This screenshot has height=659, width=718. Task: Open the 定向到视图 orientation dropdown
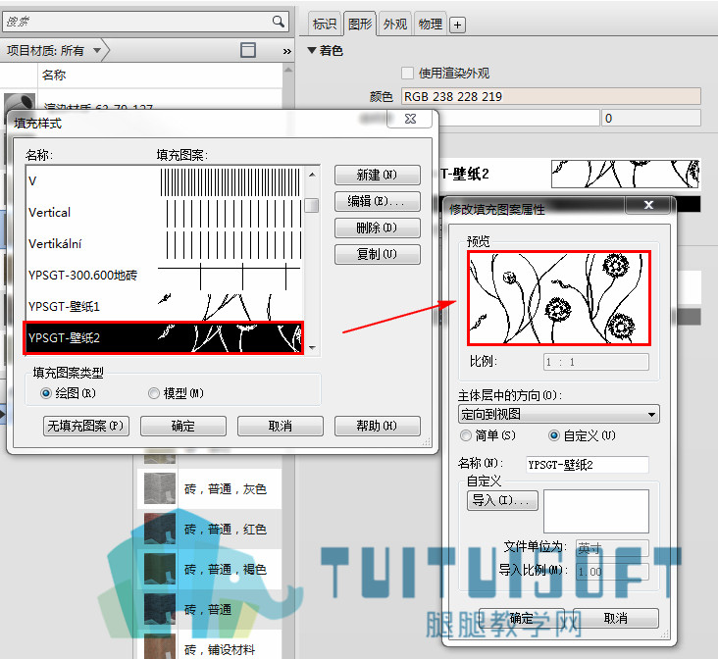click(x=559, y=415)
